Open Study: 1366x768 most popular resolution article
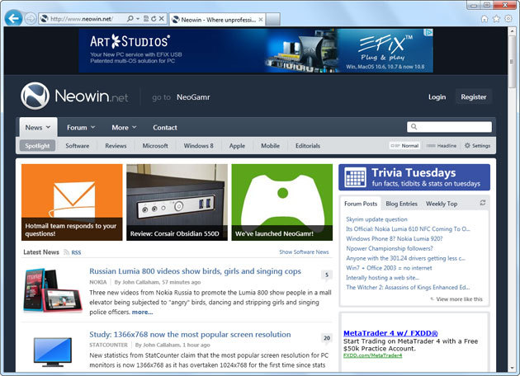The height and width of the screenshot is (376, 520). point(190,335)
